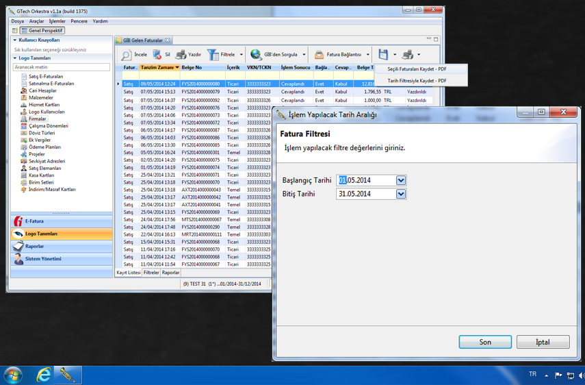Image resolution: width=585 pixels, height=385 pixels.
Task: Open the Raporlar module
Action: 62,247
